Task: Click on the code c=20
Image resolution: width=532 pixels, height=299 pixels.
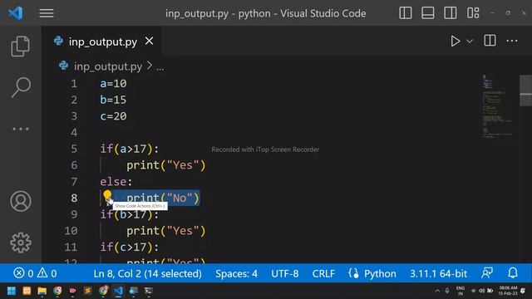Action: coord(113,116)
